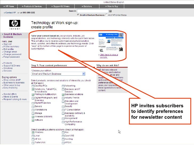Check the Servers checkbox
This screenshot has height=145, width=194.
tap(33, 106)
